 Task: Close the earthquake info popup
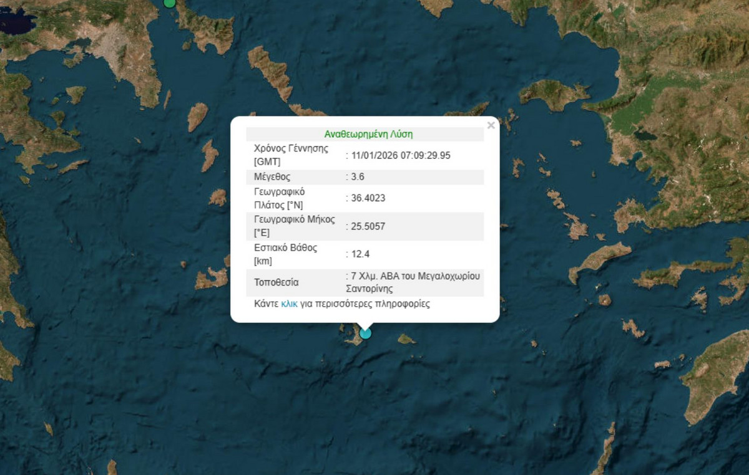coord(491,125)
